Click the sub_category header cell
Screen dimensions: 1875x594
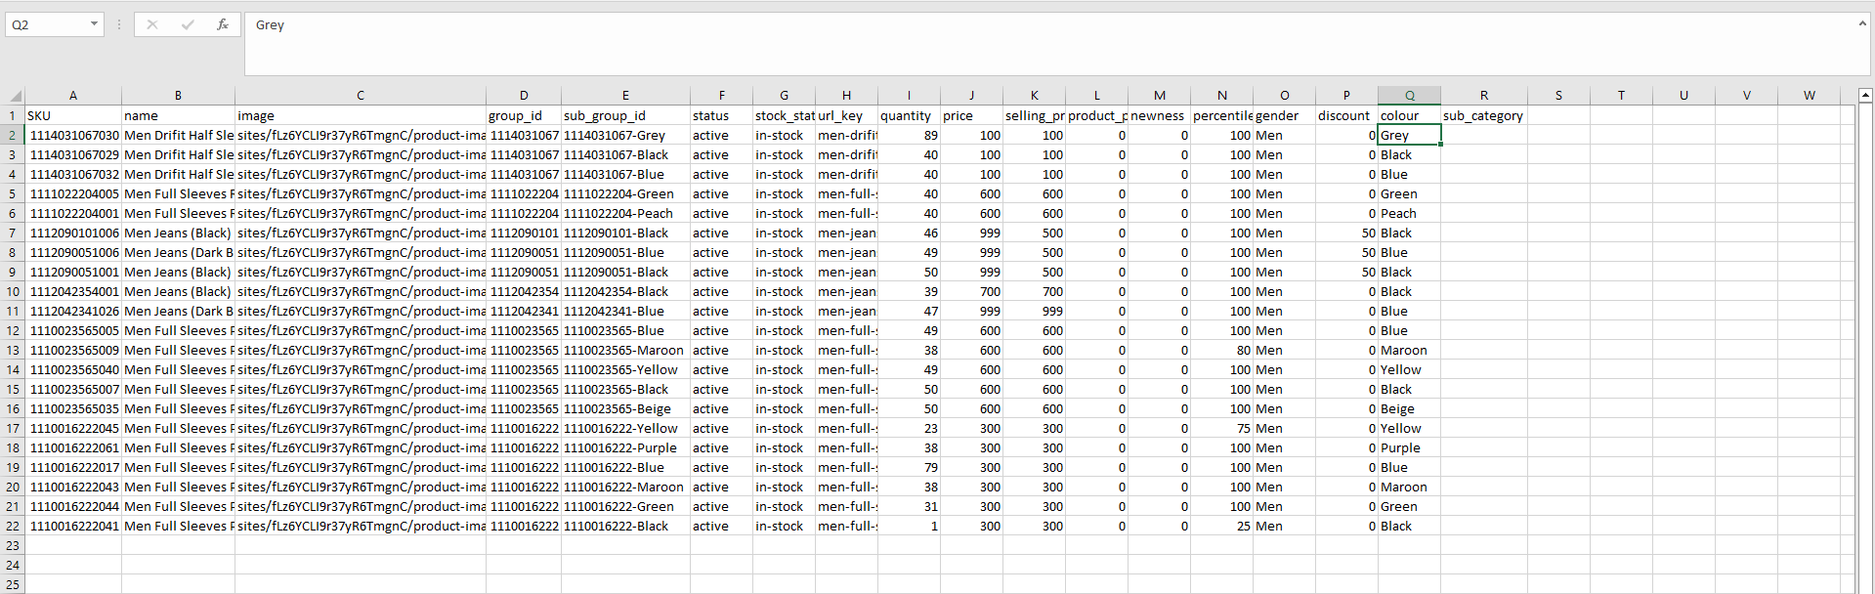1483,116
